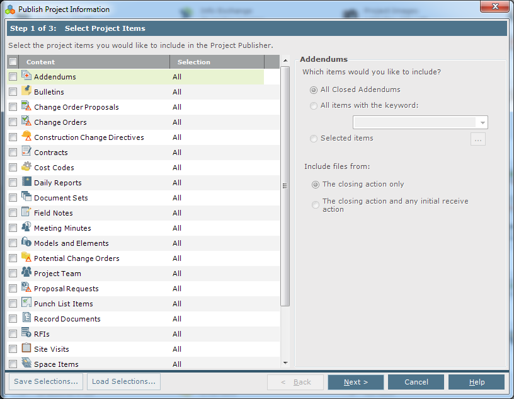The image size is (514, 399).
Task: Choose closing action and initial receive action
Action: [x=316, y=205]
